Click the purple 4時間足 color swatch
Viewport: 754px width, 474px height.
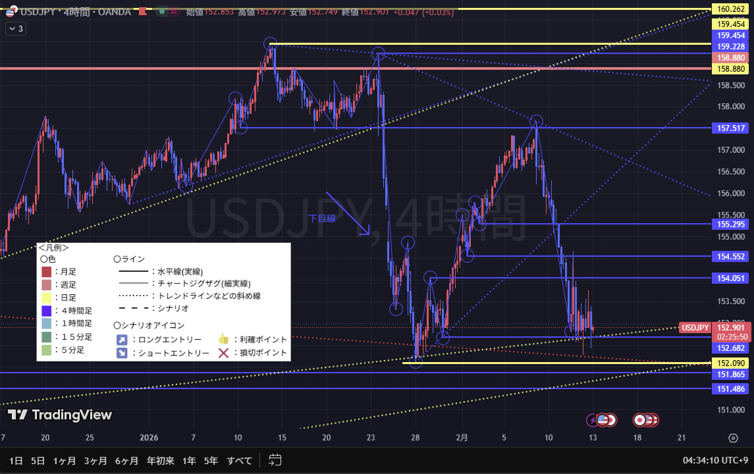coord(46,311)
